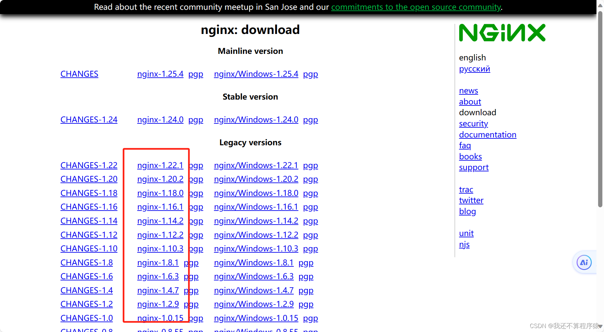Download legacy nginx-1.22.1 source
The image size is (604, 332).
(160, 165)
